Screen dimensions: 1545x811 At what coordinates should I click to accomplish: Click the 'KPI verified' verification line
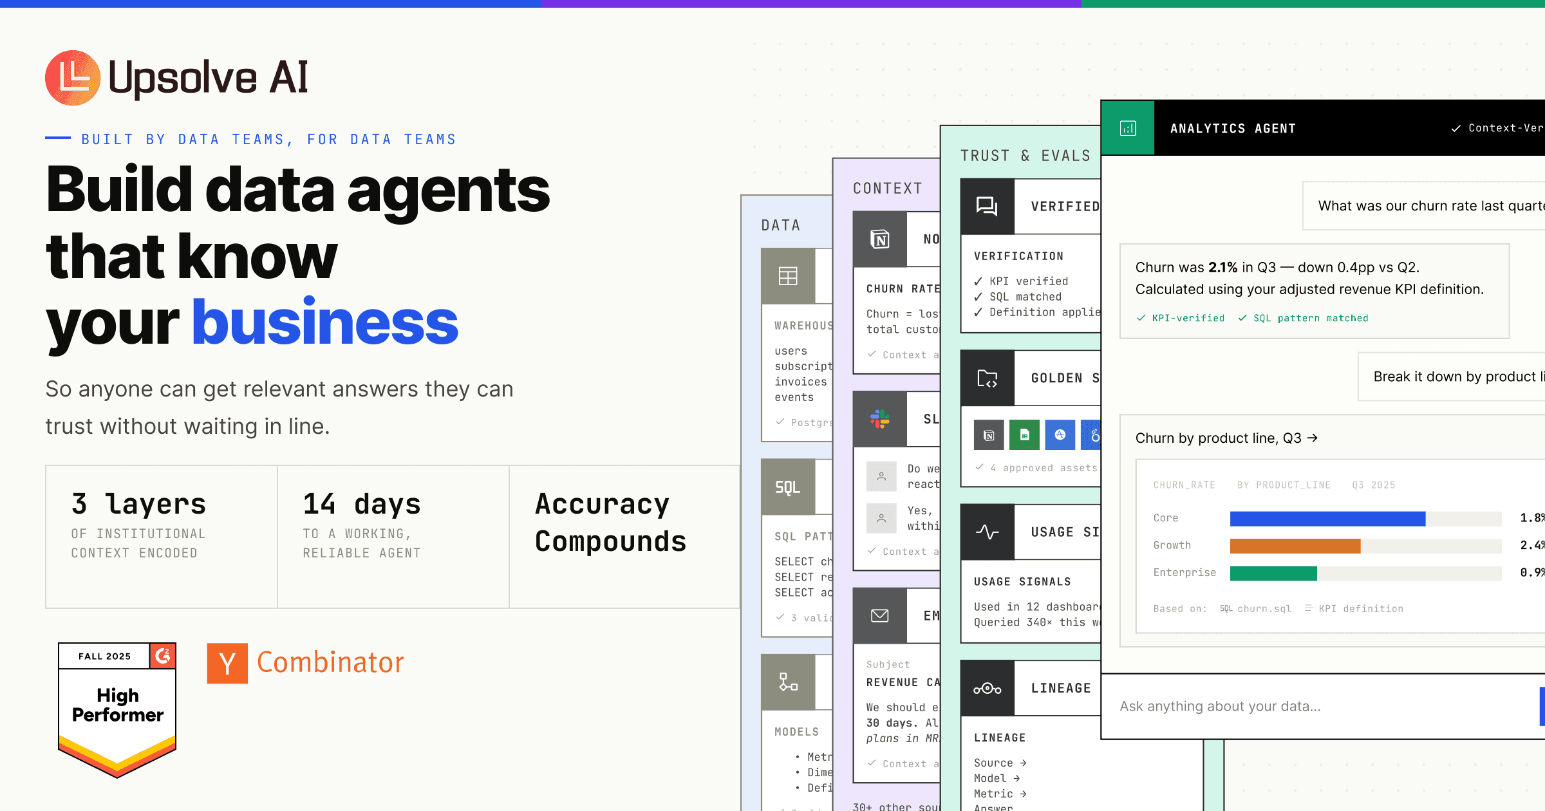tap(1021, 281)
